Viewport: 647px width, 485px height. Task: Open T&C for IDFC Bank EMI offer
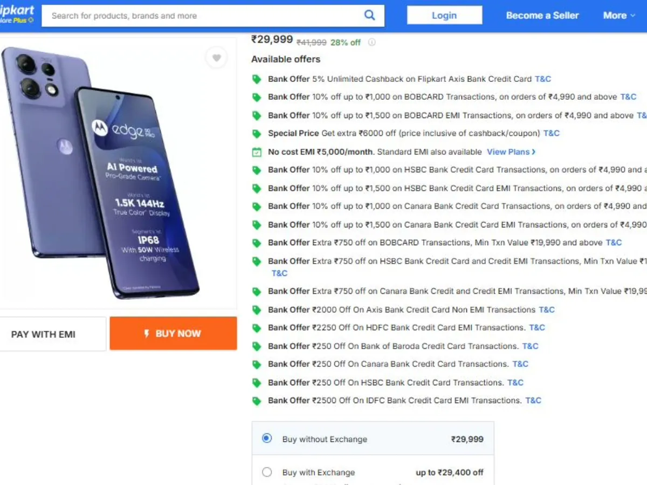[533, 401]
